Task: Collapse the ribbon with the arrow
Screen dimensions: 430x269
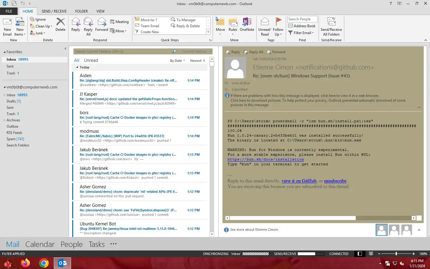Action: click(426, 40)
